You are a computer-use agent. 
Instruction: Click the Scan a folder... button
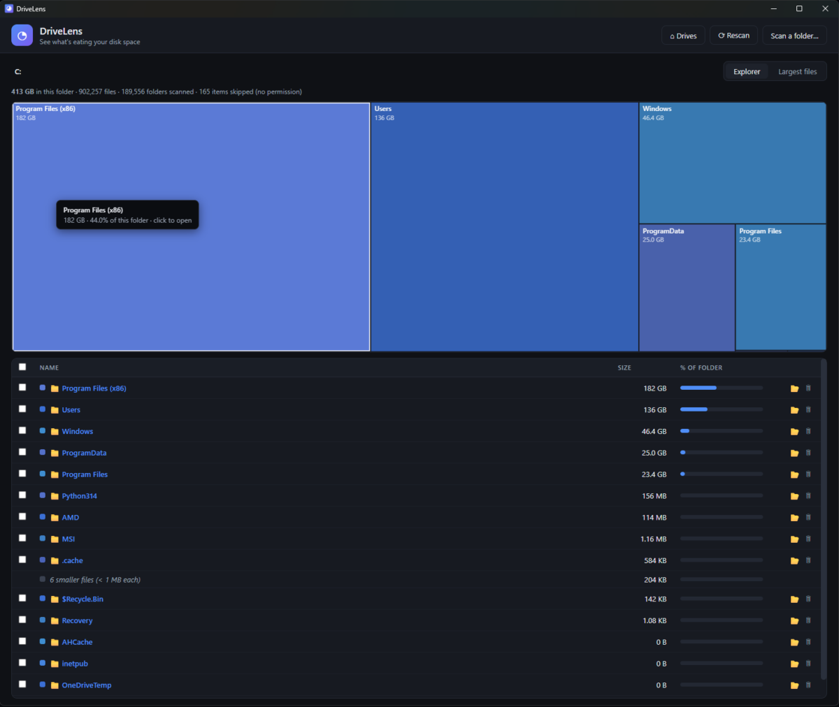point(794,36)
